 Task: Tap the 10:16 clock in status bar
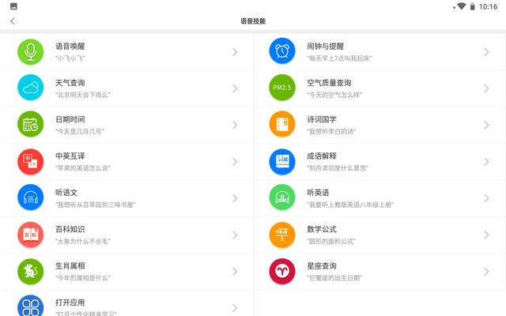click(x=488, y=7)
